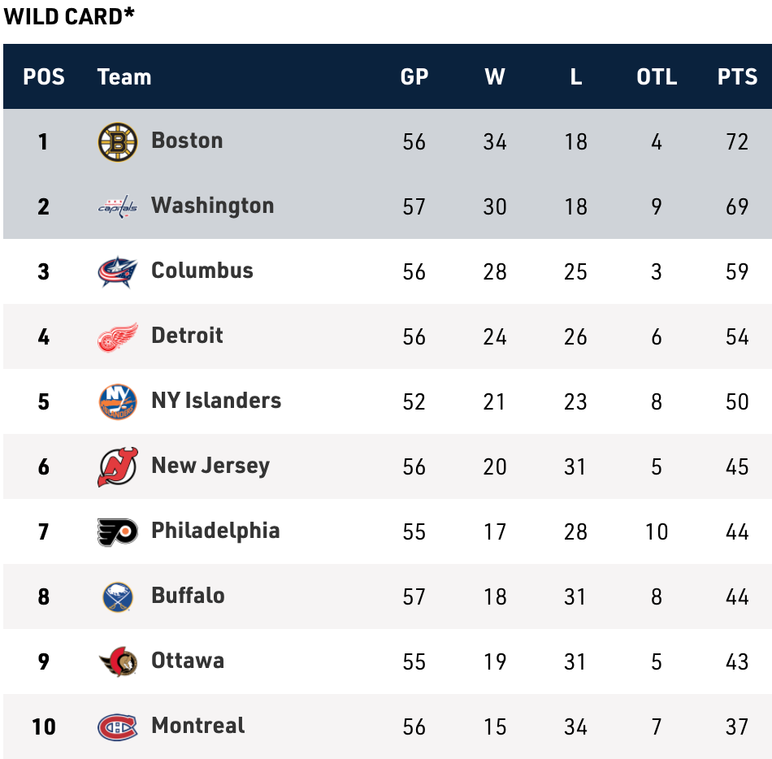The width and height of the screenshot is (772, 759).
Task: Click the Detroit Red Wings logo
Action: (x=118, y=336)
